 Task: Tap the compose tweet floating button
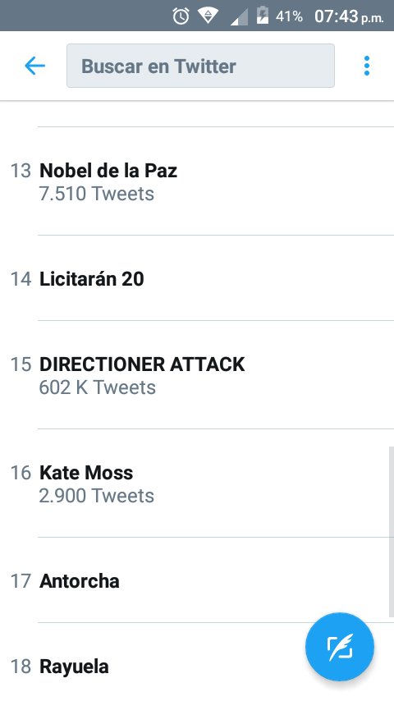pos(340,647)
